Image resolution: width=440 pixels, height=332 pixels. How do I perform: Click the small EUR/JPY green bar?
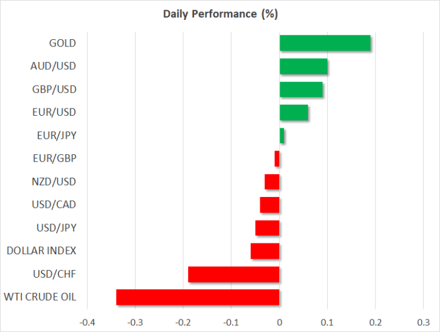point(282,136)
